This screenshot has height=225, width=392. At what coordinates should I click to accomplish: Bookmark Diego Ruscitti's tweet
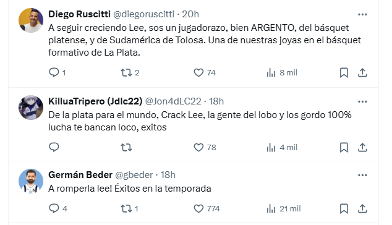pos(344,72)
